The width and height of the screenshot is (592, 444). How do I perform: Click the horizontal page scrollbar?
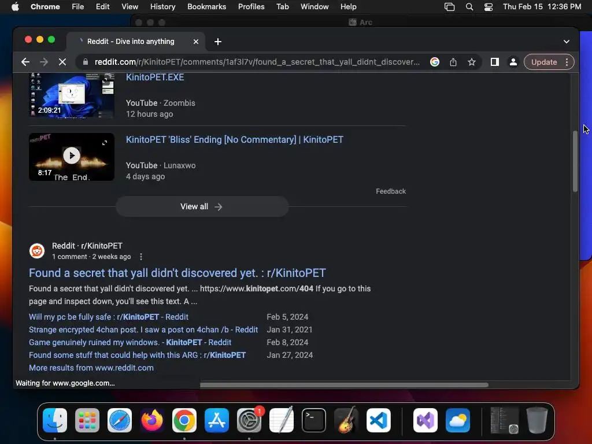point(344,384)
